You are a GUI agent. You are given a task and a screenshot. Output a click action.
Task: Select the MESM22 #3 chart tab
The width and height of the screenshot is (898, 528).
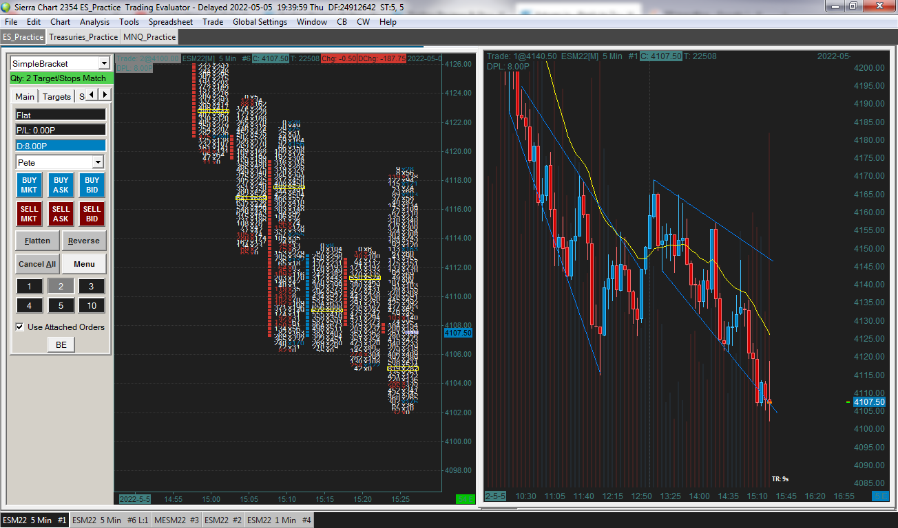(x=176, y=520)
